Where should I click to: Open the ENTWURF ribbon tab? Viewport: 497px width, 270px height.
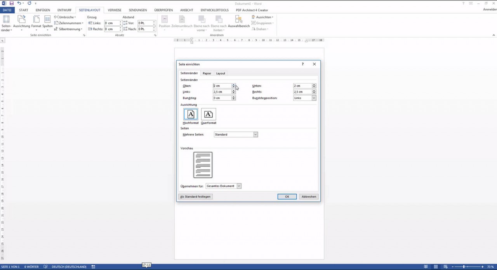[64, 10]
